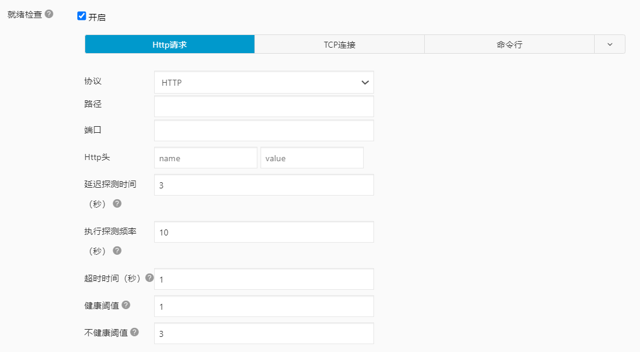This screenshot has height=352, width=640.
Task: Show help for 超时时间（秒）
Action: point(149,278)
